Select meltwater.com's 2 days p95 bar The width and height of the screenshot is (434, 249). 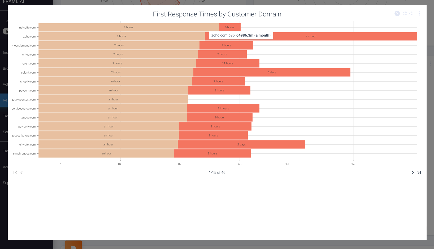241,144
